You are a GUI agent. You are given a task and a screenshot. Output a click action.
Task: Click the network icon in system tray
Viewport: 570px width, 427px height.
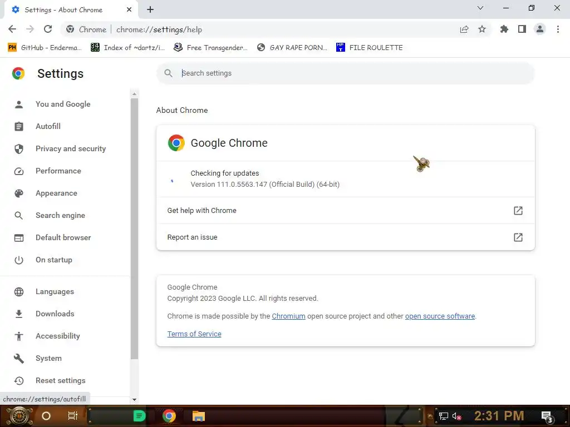tap(444, 416)
